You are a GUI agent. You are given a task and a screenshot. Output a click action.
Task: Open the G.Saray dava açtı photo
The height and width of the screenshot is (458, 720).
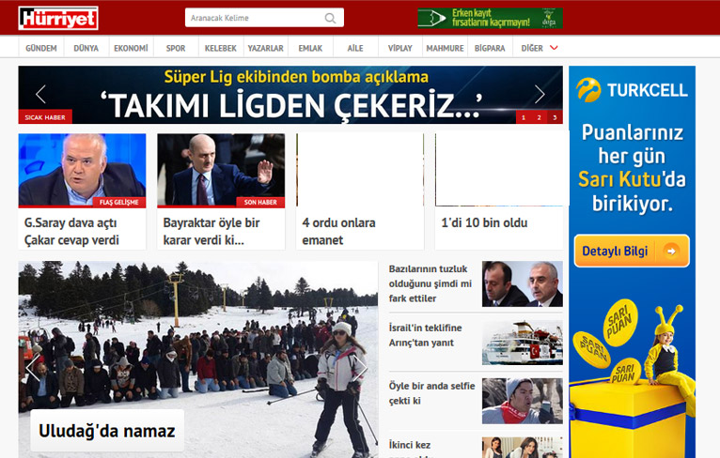point(82,171)
